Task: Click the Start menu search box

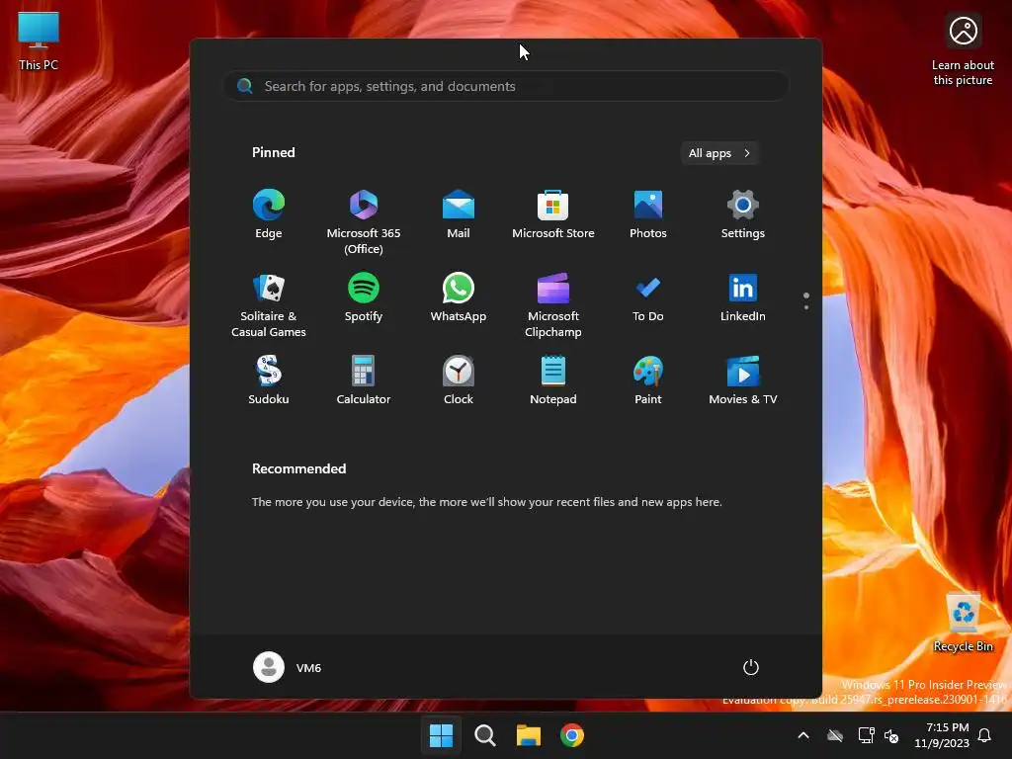Action: tap(505, 86)
